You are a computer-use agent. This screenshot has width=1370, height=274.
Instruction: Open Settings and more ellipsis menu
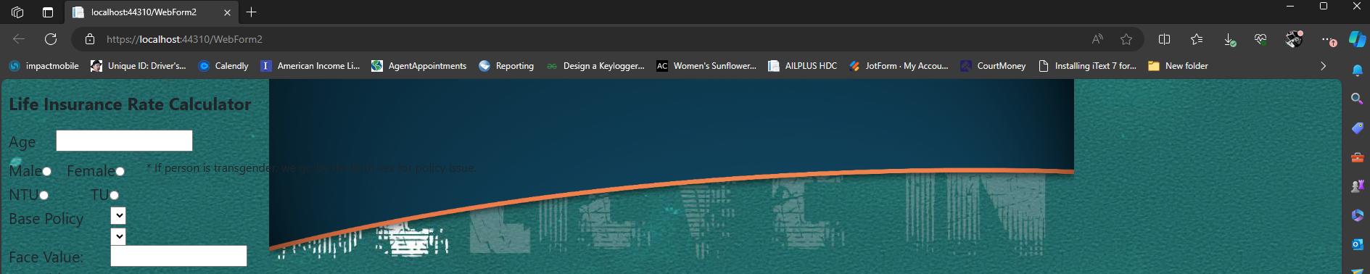click(1328, 40)
